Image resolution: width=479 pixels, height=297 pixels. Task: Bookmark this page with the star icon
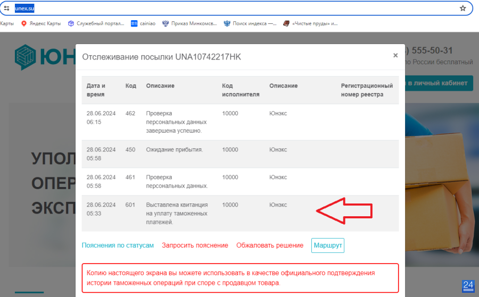(x=463, y=8)
